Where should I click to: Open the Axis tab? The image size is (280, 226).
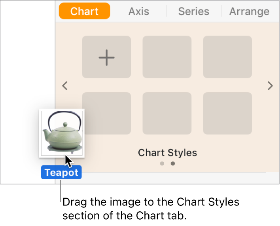(x=139, y=11)
